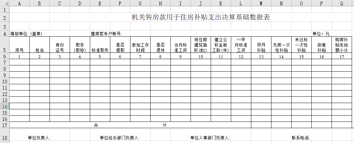Image resolution: width=354 pixels, height=143 pixels.
Task: Select the 联系电话 cell
Action: (x=301, y=138)
